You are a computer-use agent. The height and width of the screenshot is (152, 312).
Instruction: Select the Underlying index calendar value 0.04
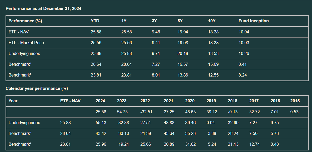pos(211,123)
